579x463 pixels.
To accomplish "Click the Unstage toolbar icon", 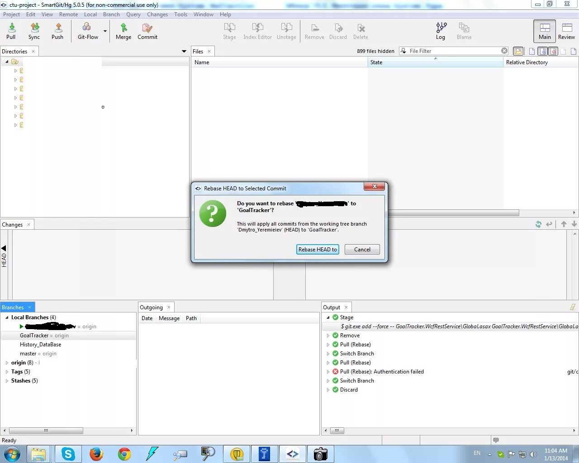I will pos(286,31).
